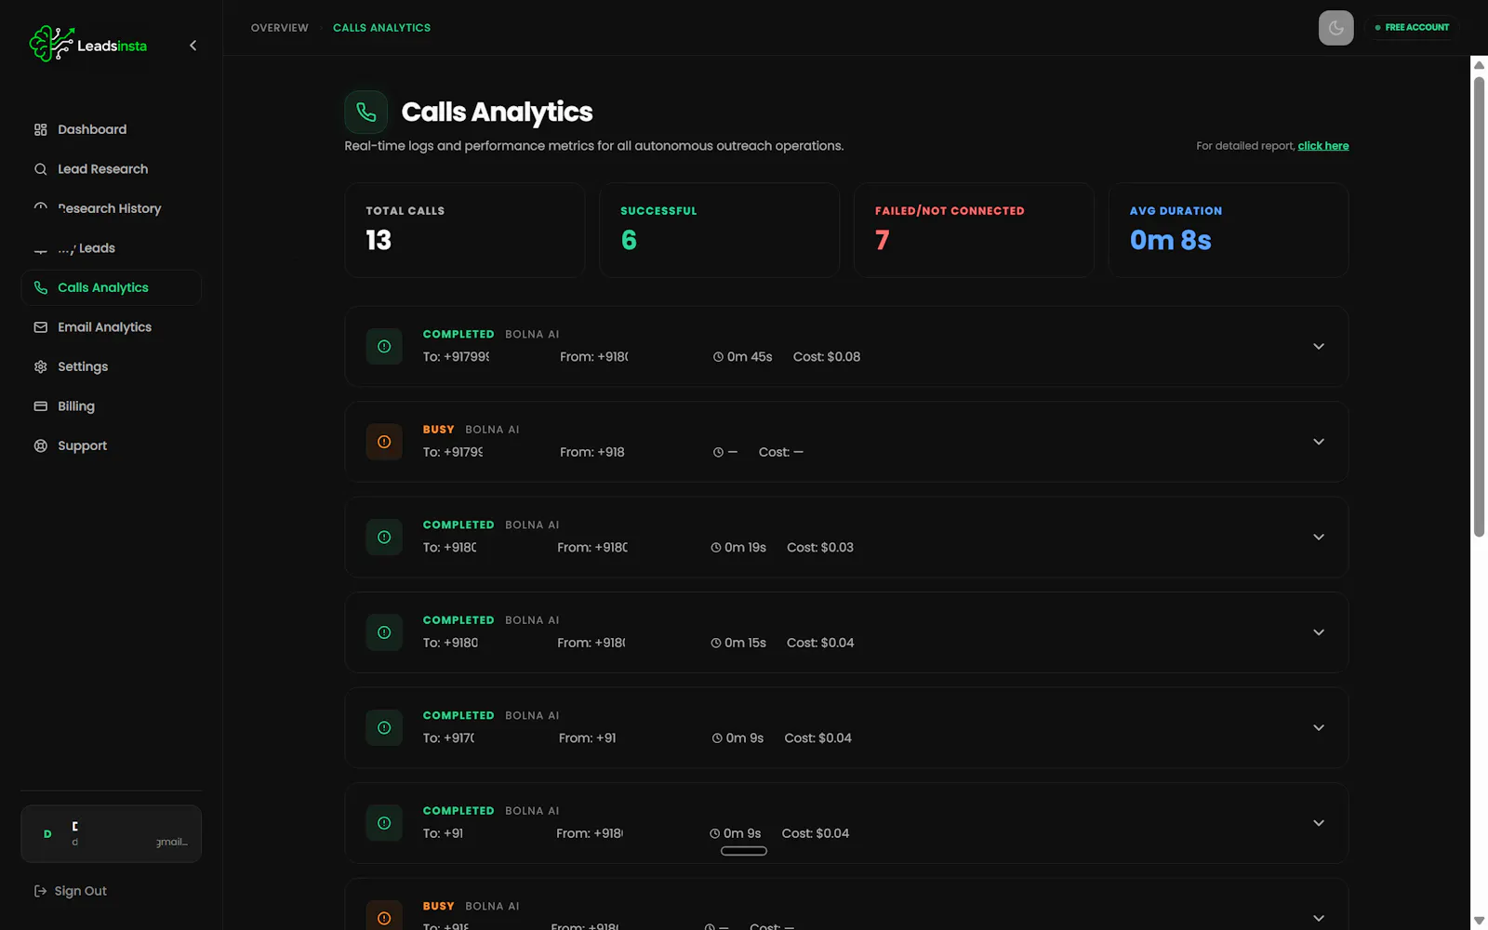Image resolution: width=1488 pixels, height=930 pixels.
Task: Click the clock icon next to 0m 15s
Action: [716, 643]
